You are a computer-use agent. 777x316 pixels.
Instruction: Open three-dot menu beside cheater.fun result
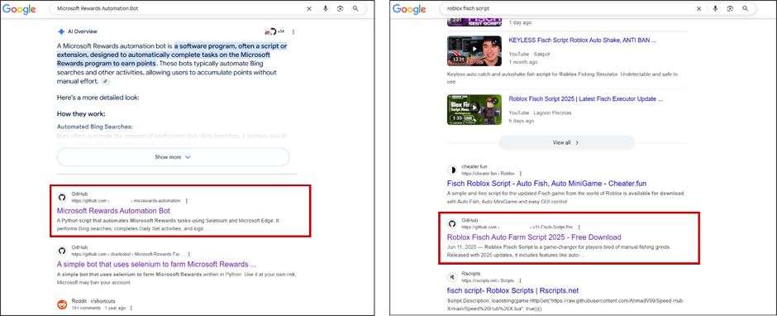click(x=520, y=174)
